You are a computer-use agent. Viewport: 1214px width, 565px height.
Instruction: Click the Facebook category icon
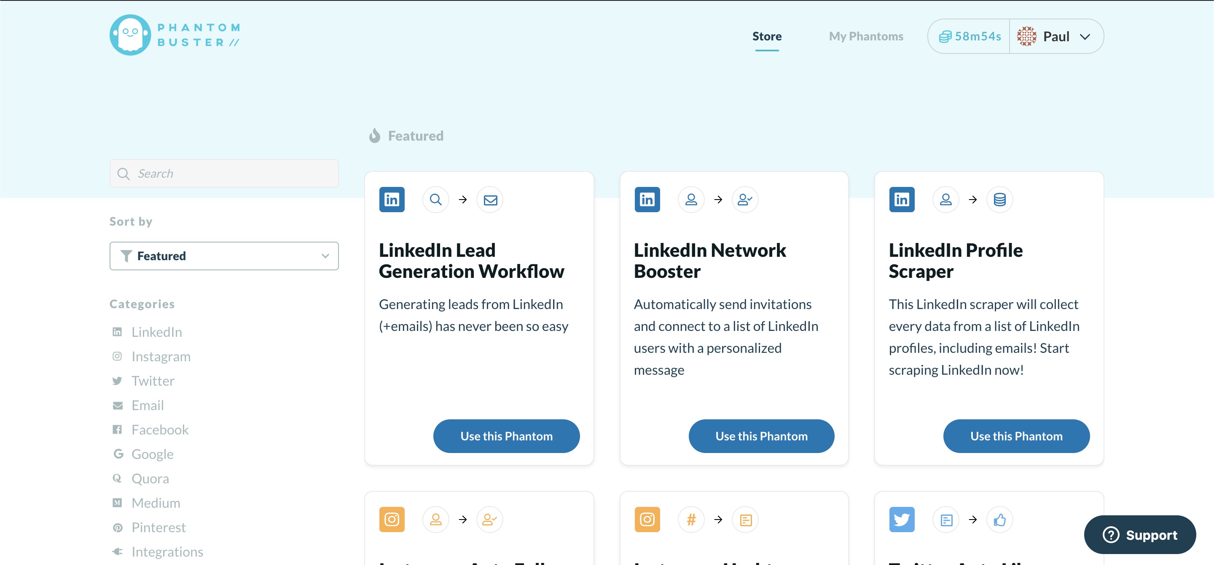[x=117, y=429]
